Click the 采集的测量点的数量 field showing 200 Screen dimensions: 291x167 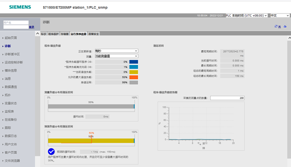coord(227,98)
